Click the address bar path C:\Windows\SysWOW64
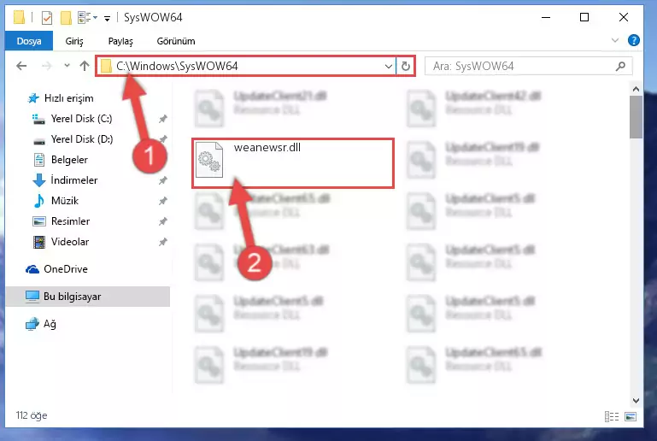The image size is (657, 441). coord(177,66)
